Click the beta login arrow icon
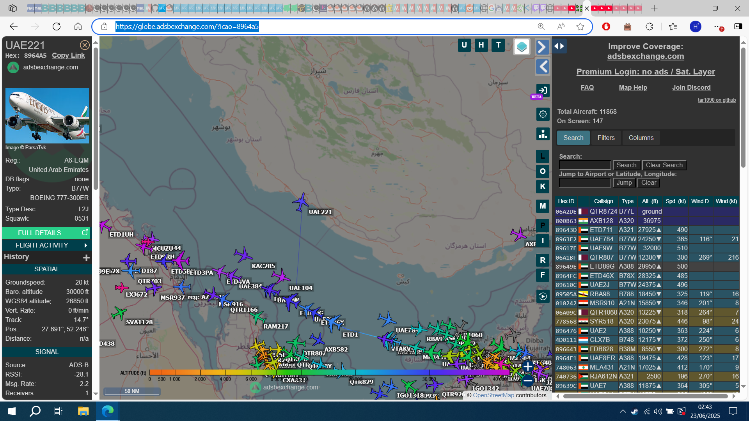Screen dimensions: 749x421 point(543,90)
